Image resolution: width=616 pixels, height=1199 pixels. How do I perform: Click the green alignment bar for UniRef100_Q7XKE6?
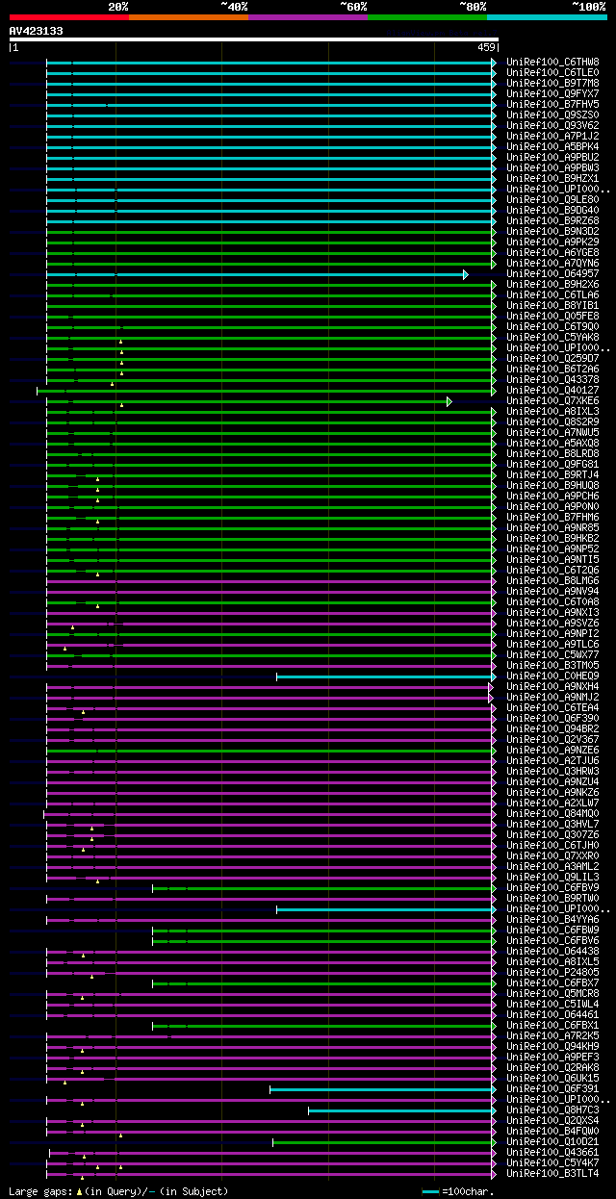click(x=249, y=401)
